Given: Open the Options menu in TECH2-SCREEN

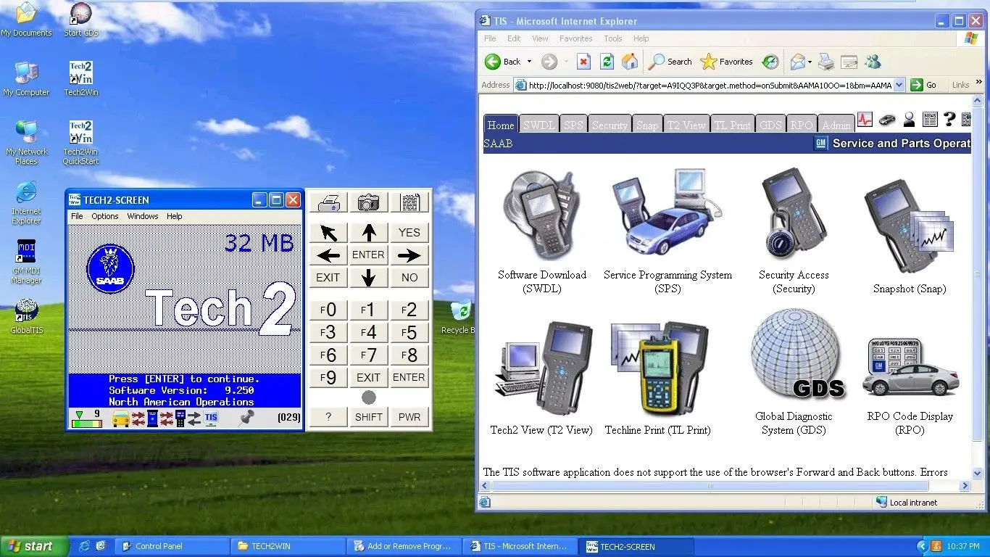Looking at the screenshot, I should [105, 216].
